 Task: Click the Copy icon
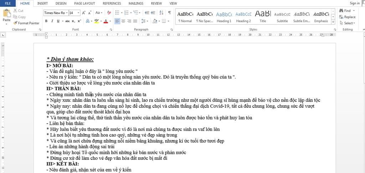tap(15, 17)
